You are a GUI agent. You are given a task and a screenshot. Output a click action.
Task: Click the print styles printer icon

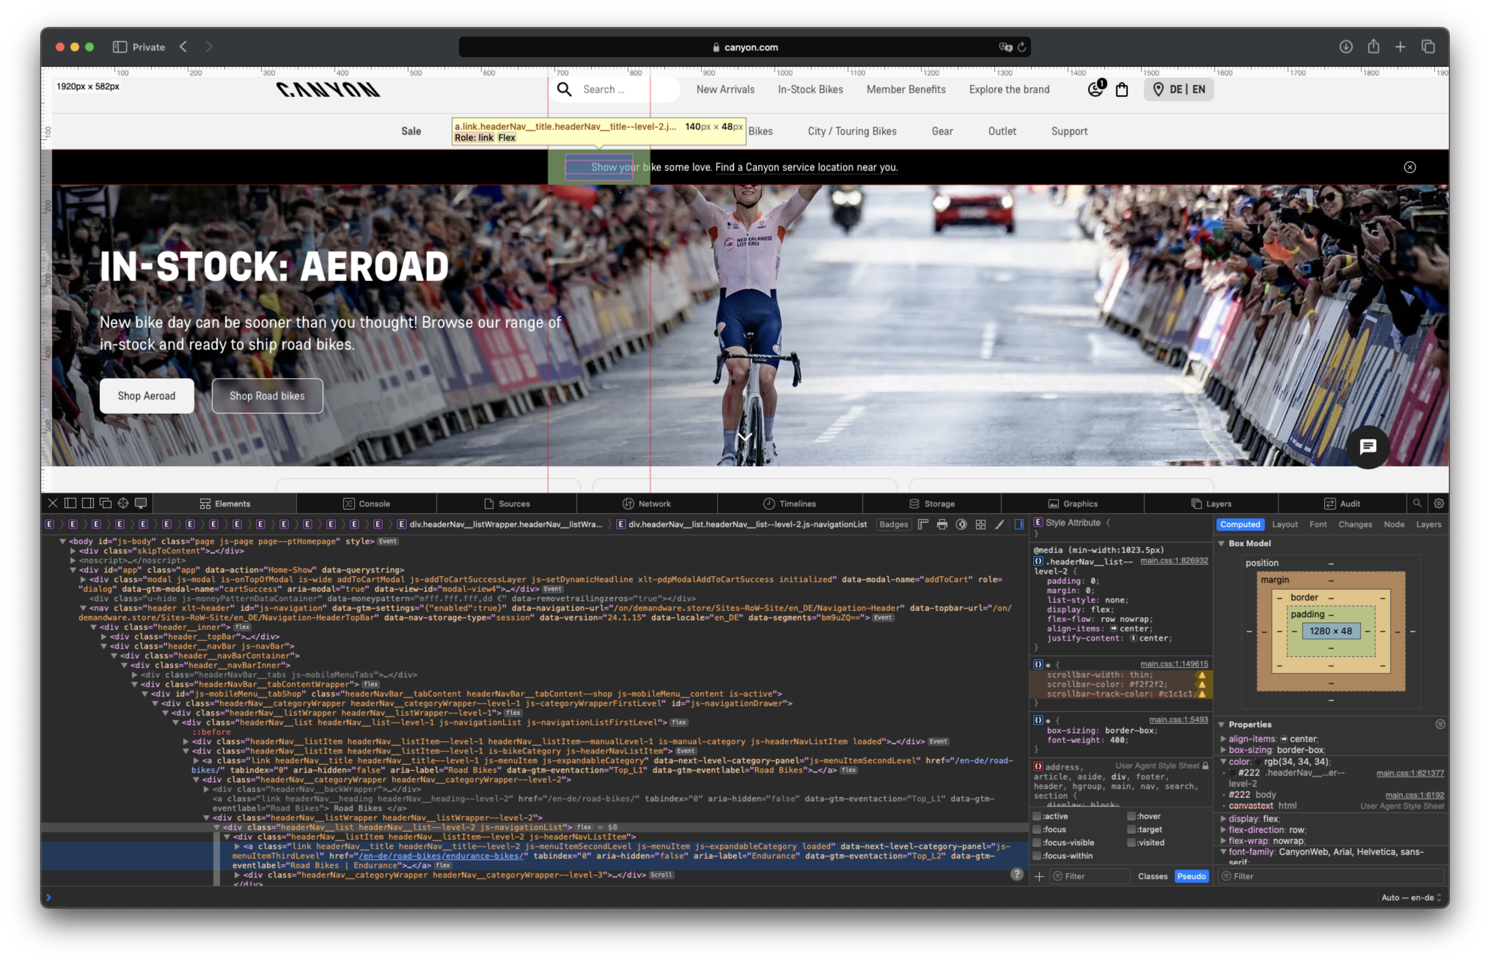[x=942, y=524]
